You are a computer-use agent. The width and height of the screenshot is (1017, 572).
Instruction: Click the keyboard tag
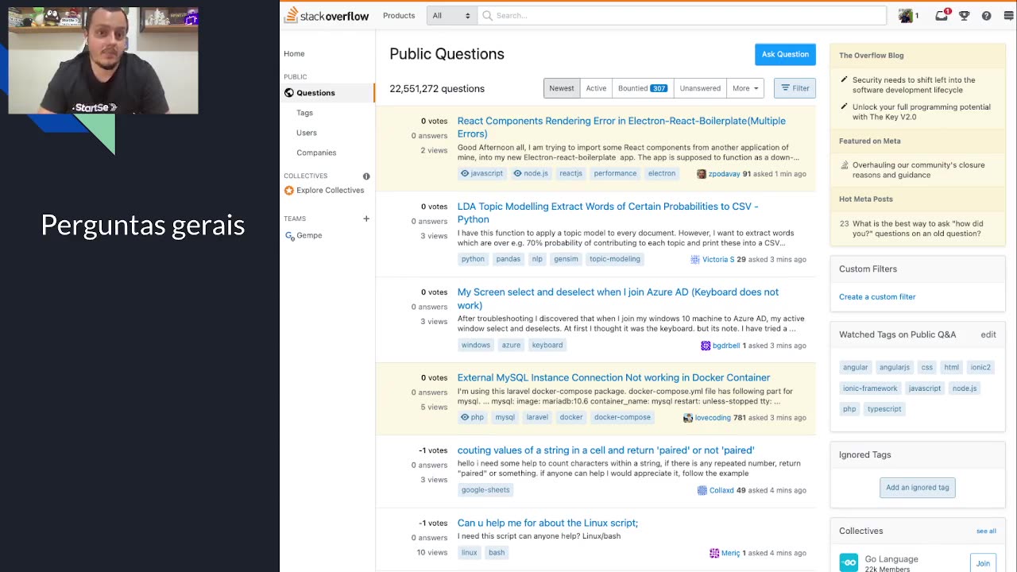[547, 345]
